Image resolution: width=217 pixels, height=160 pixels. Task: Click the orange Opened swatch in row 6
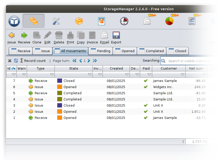(60, 87)
